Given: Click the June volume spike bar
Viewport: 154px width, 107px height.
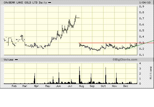Looking at the screenshot, I should pyautogui.click(x=59, y=78).
